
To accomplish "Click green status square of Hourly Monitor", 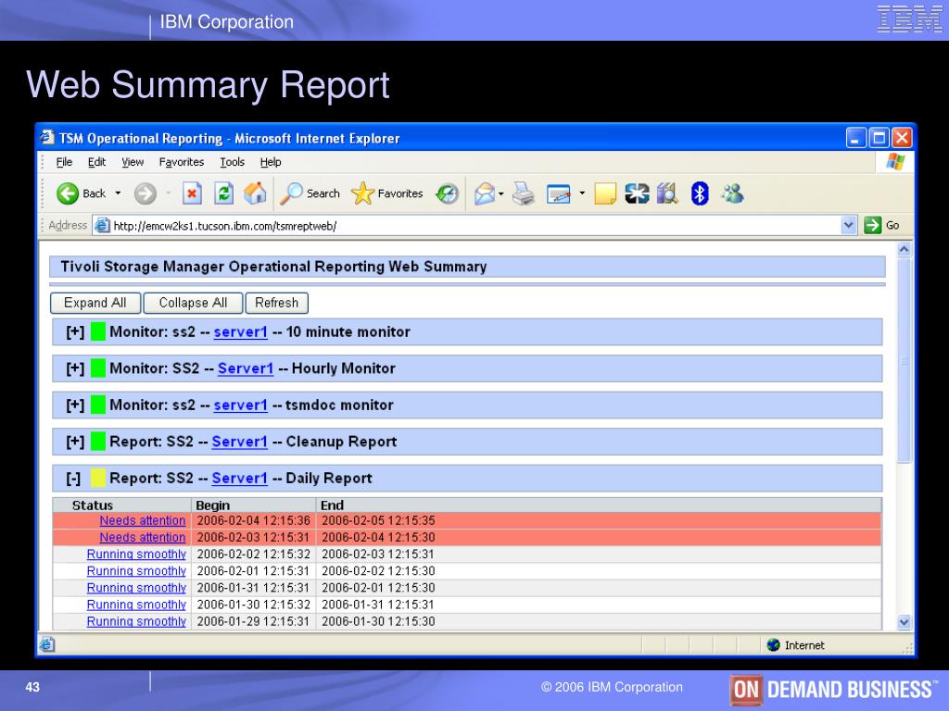I will coord(98,368).
